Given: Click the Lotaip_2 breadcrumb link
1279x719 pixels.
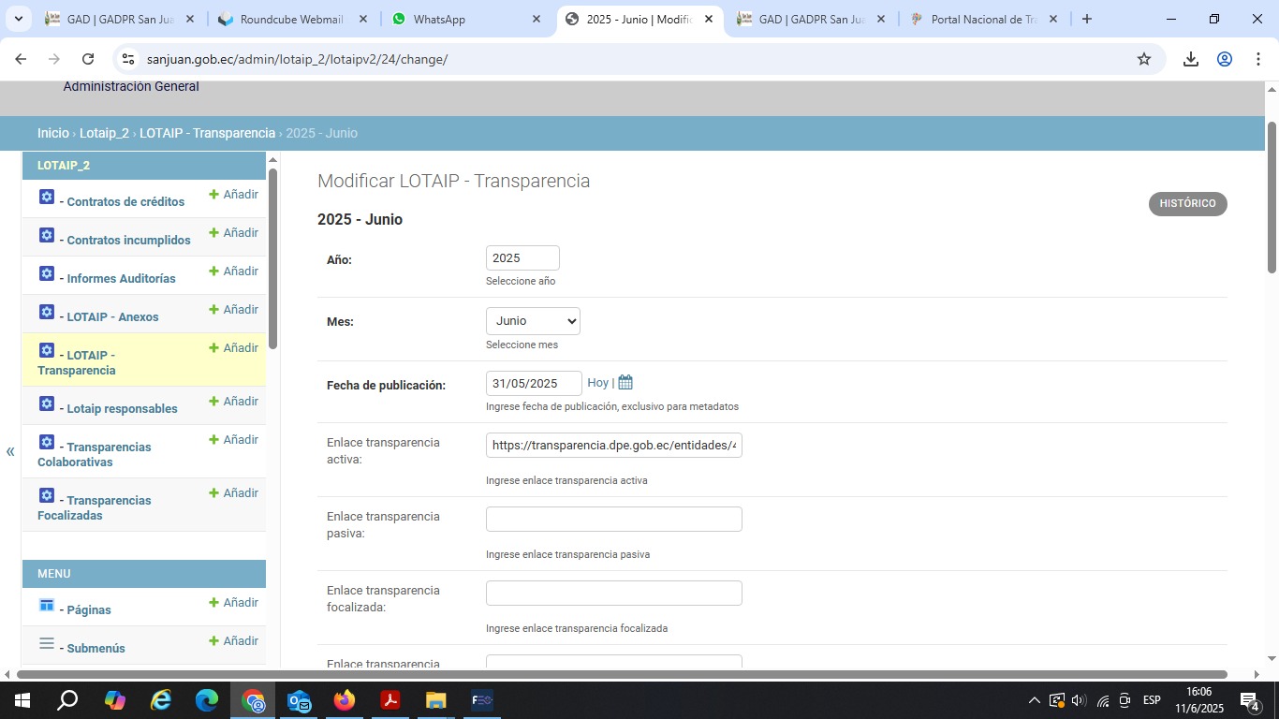Looking at the screenshot, I should [x=104, y=133].
